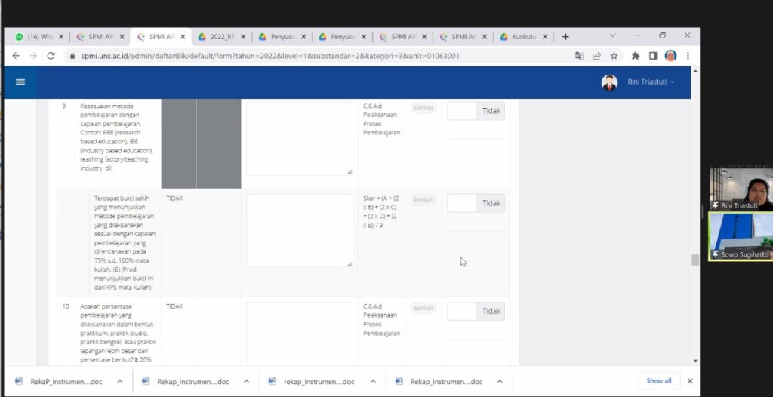Open a new browser tab with plus icon
The width and height of the screenshot is (773, 397).
[565, 36]
